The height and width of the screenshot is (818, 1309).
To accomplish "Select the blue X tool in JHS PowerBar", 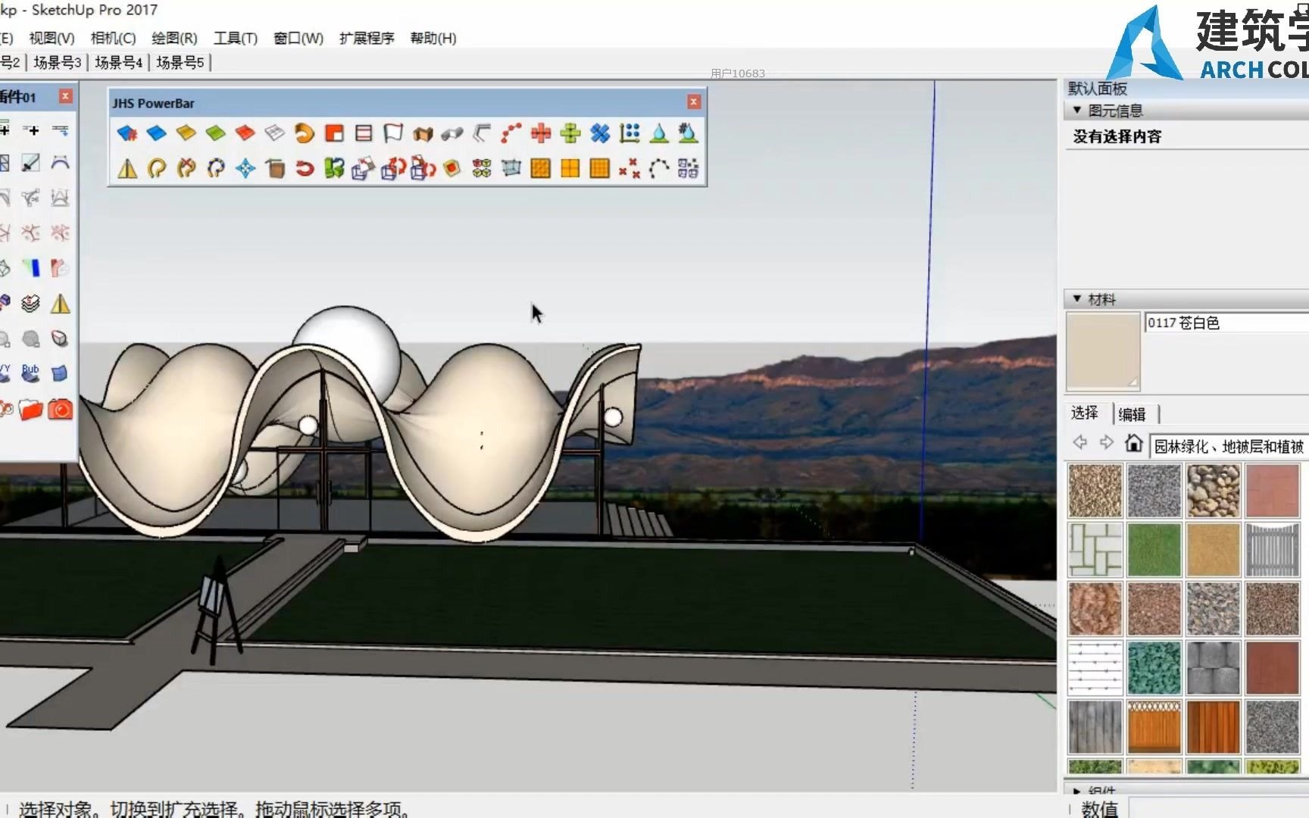I will point(600,134).
